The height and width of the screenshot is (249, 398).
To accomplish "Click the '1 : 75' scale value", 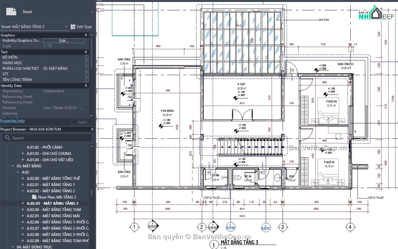I will 47,46.
